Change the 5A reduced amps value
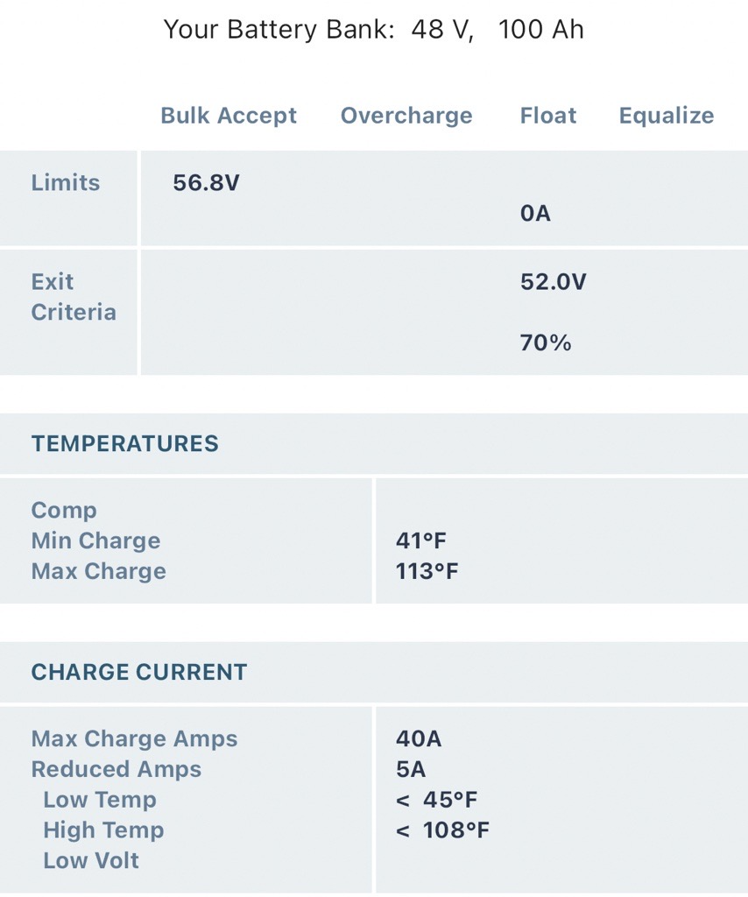The width and height of the screenshot is (748, 897). click(x=411, y=770)
